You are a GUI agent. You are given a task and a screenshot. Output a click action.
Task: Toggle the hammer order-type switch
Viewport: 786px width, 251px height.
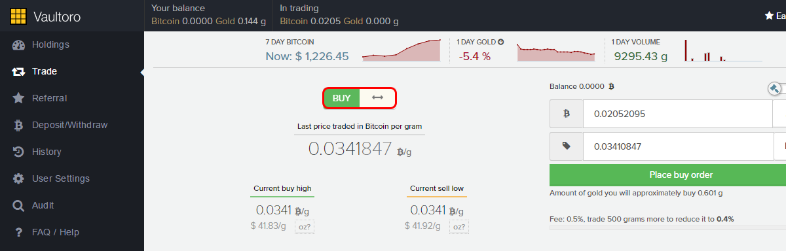pos(776,88)
